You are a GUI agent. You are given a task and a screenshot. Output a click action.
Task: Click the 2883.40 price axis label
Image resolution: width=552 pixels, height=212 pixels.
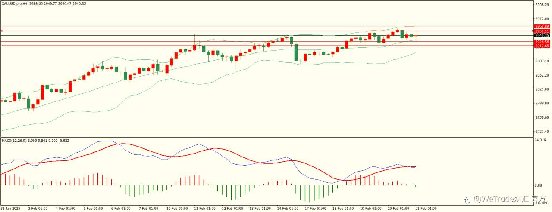542,61
